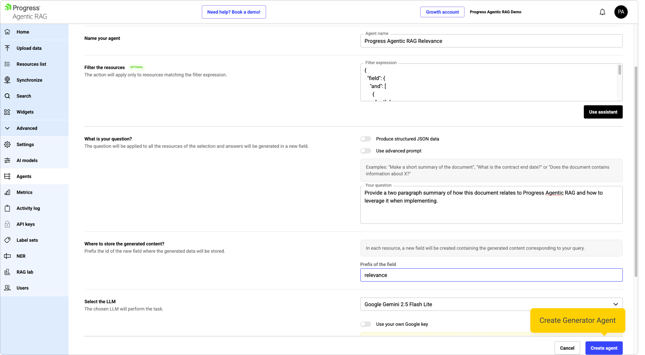645x355 pixels.
Task: Click the Synchronize globe icon
Action: point(7,80)
